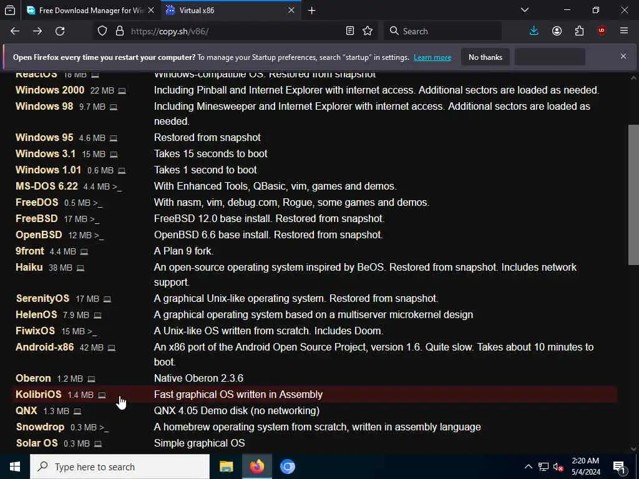Launch QNX image
The width and height of the screenshot is (639, 479).
(x=26, y=410)
